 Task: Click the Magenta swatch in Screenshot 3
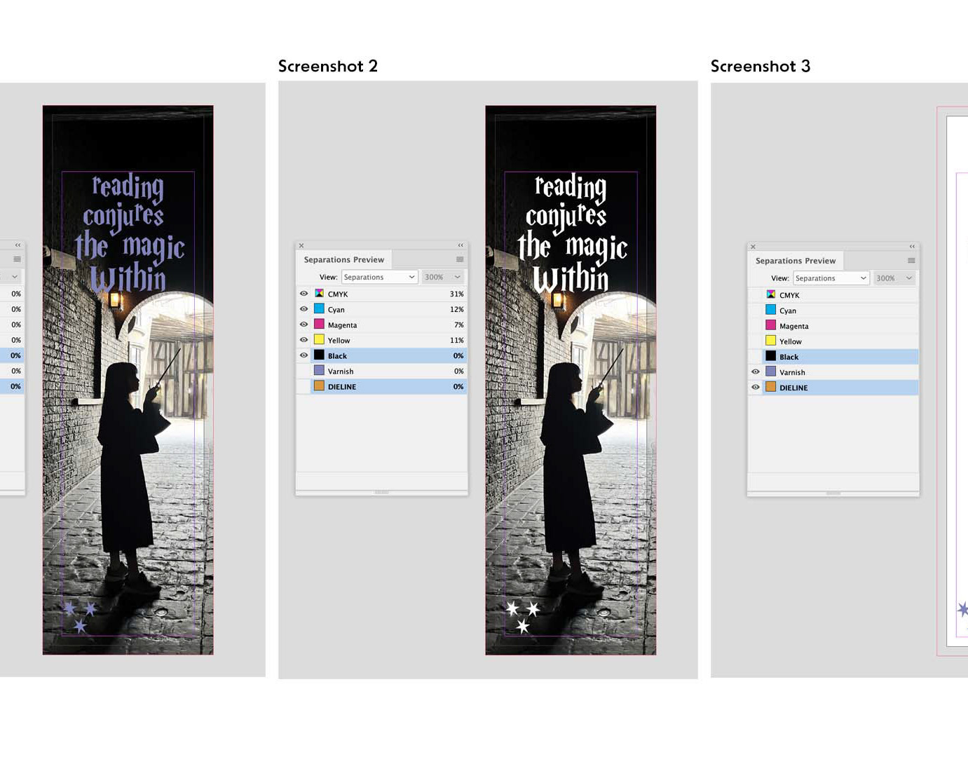(x=770, y=326)
